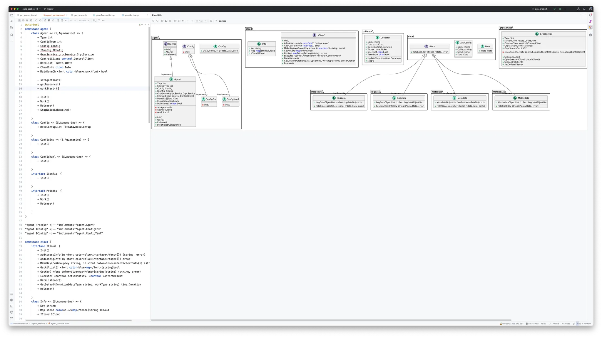Viewport: 602px width, 337px height.
Task: Open Search Everywhere magnifier icon
Action: [x=584, y=9]
